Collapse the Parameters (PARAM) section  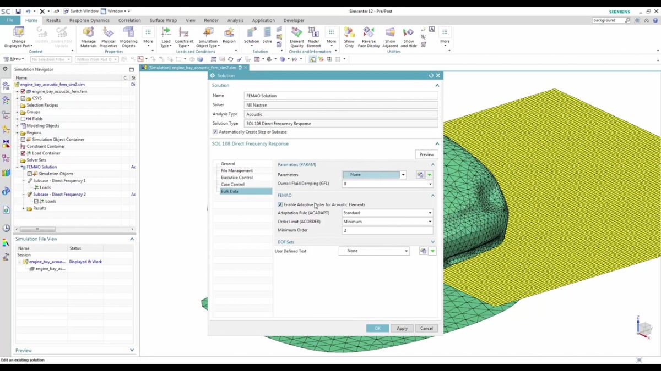tap(432, 164)
